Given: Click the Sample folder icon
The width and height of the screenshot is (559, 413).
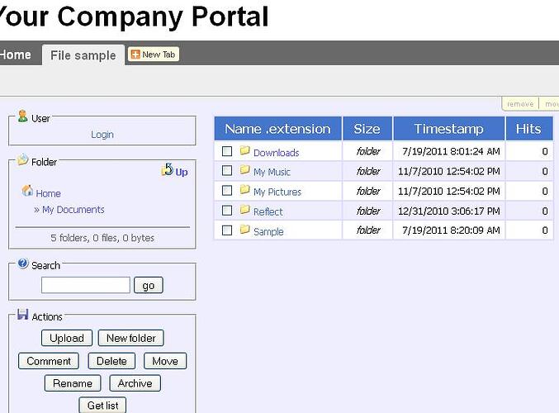Looking at the screenshot, I should 244,230.
